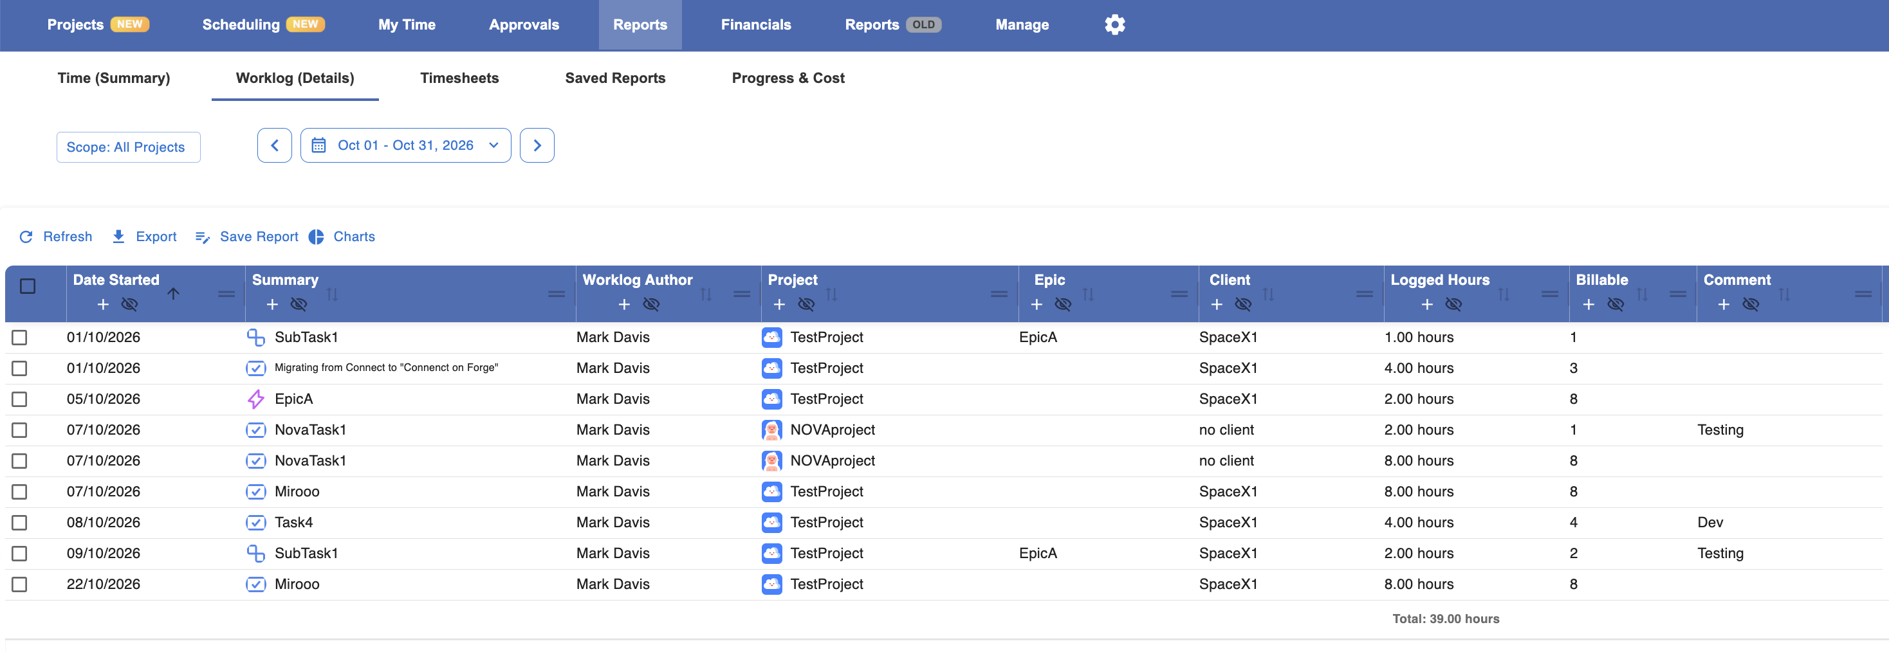Click the subtask icon on 01/10/2026 SubTask1

(255, 338)
